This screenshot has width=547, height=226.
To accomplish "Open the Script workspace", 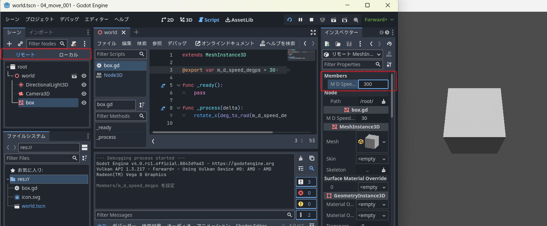I will tap(209, 20).
